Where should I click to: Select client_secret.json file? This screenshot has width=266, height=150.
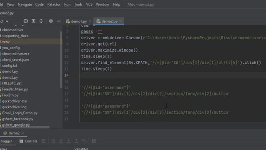pyautogui.click(x=15, y=60)
